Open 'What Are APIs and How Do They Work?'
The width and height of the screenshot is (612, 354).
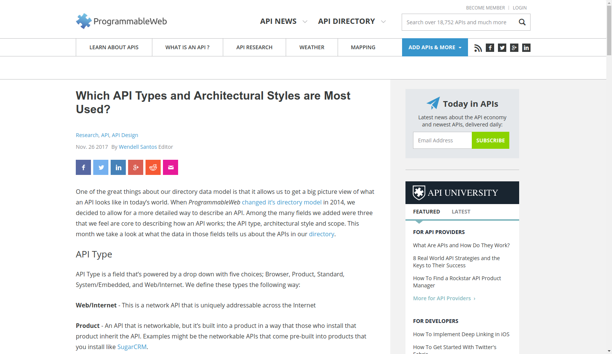[x=461, y=245]
